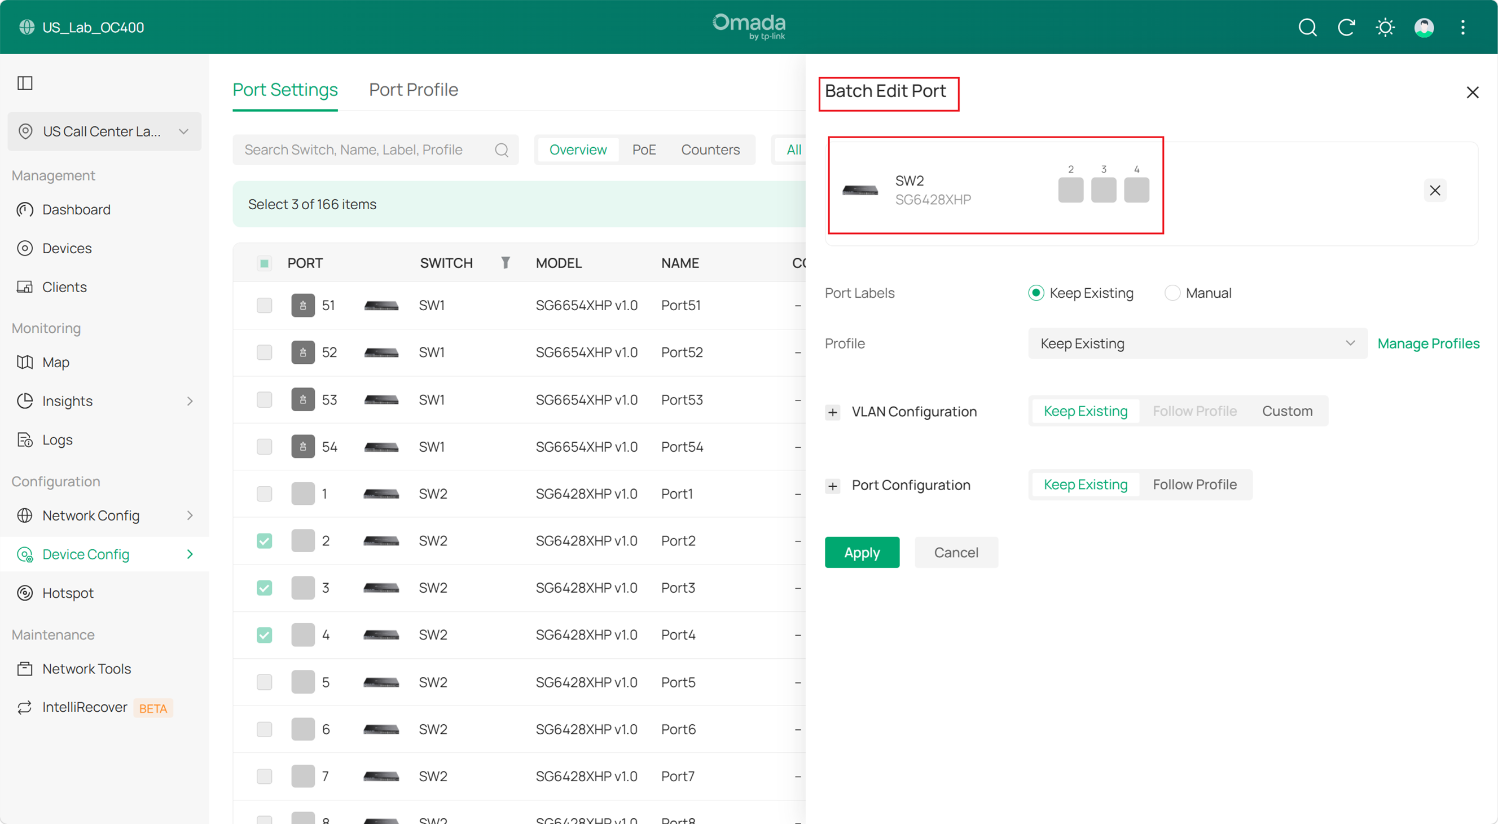Set VLAN Configuration to Custom
This screenshot has width=1498, height=824.
1287,411
